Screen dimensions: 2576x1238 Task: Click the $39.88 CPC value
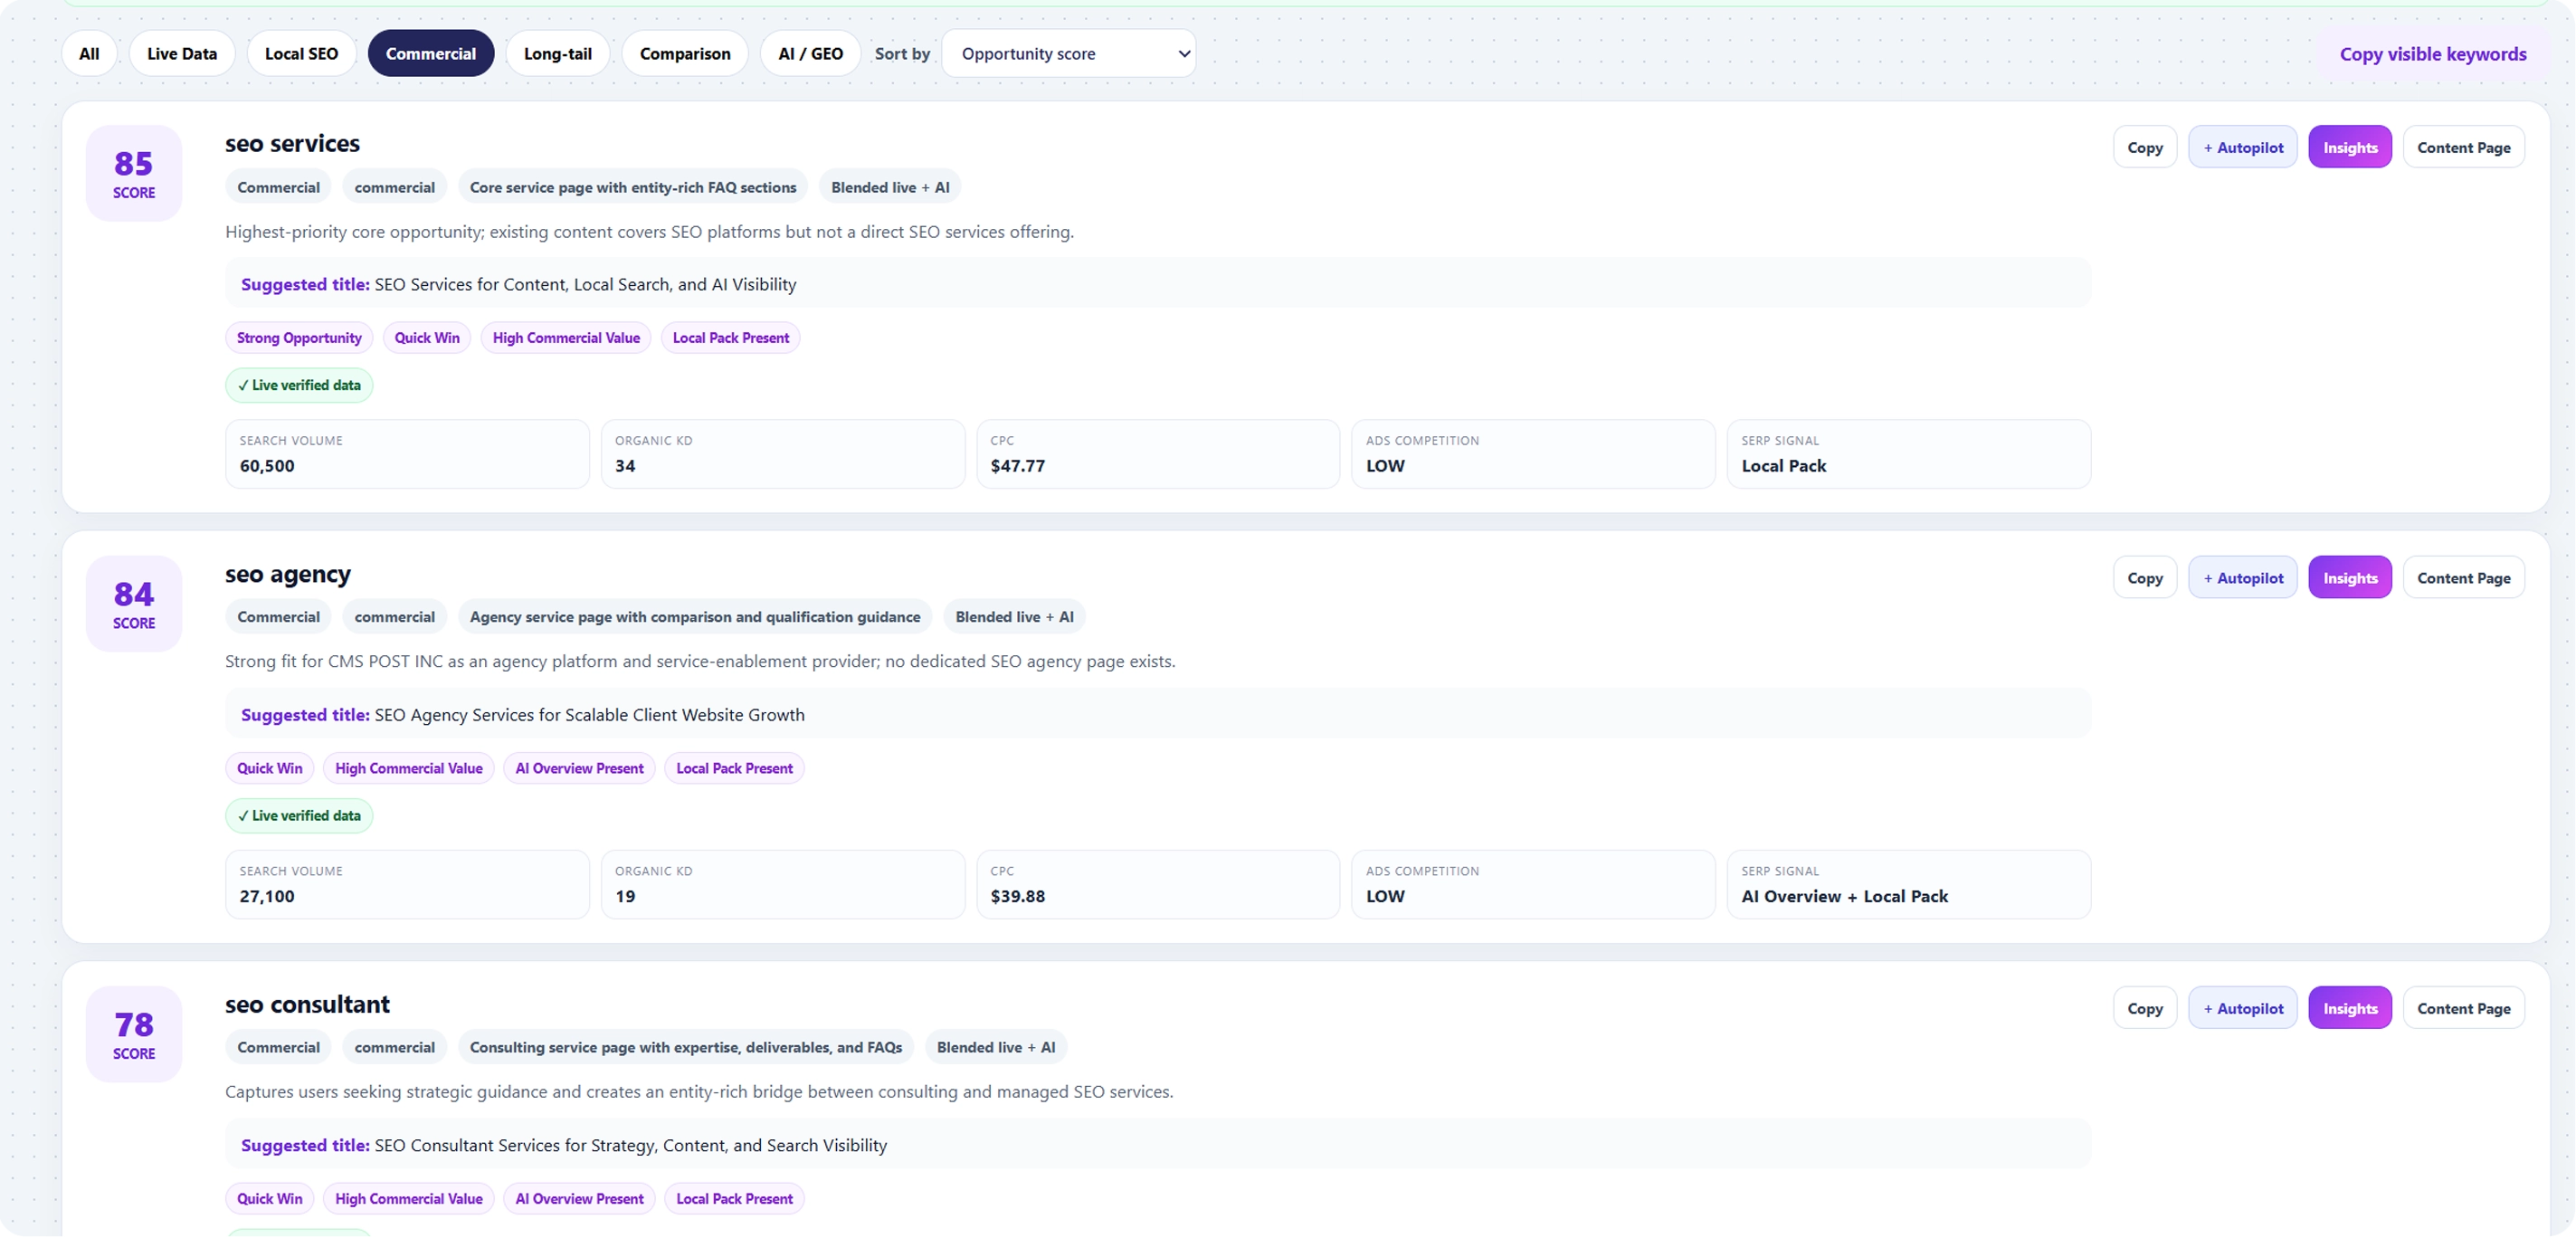(1017, 897)
